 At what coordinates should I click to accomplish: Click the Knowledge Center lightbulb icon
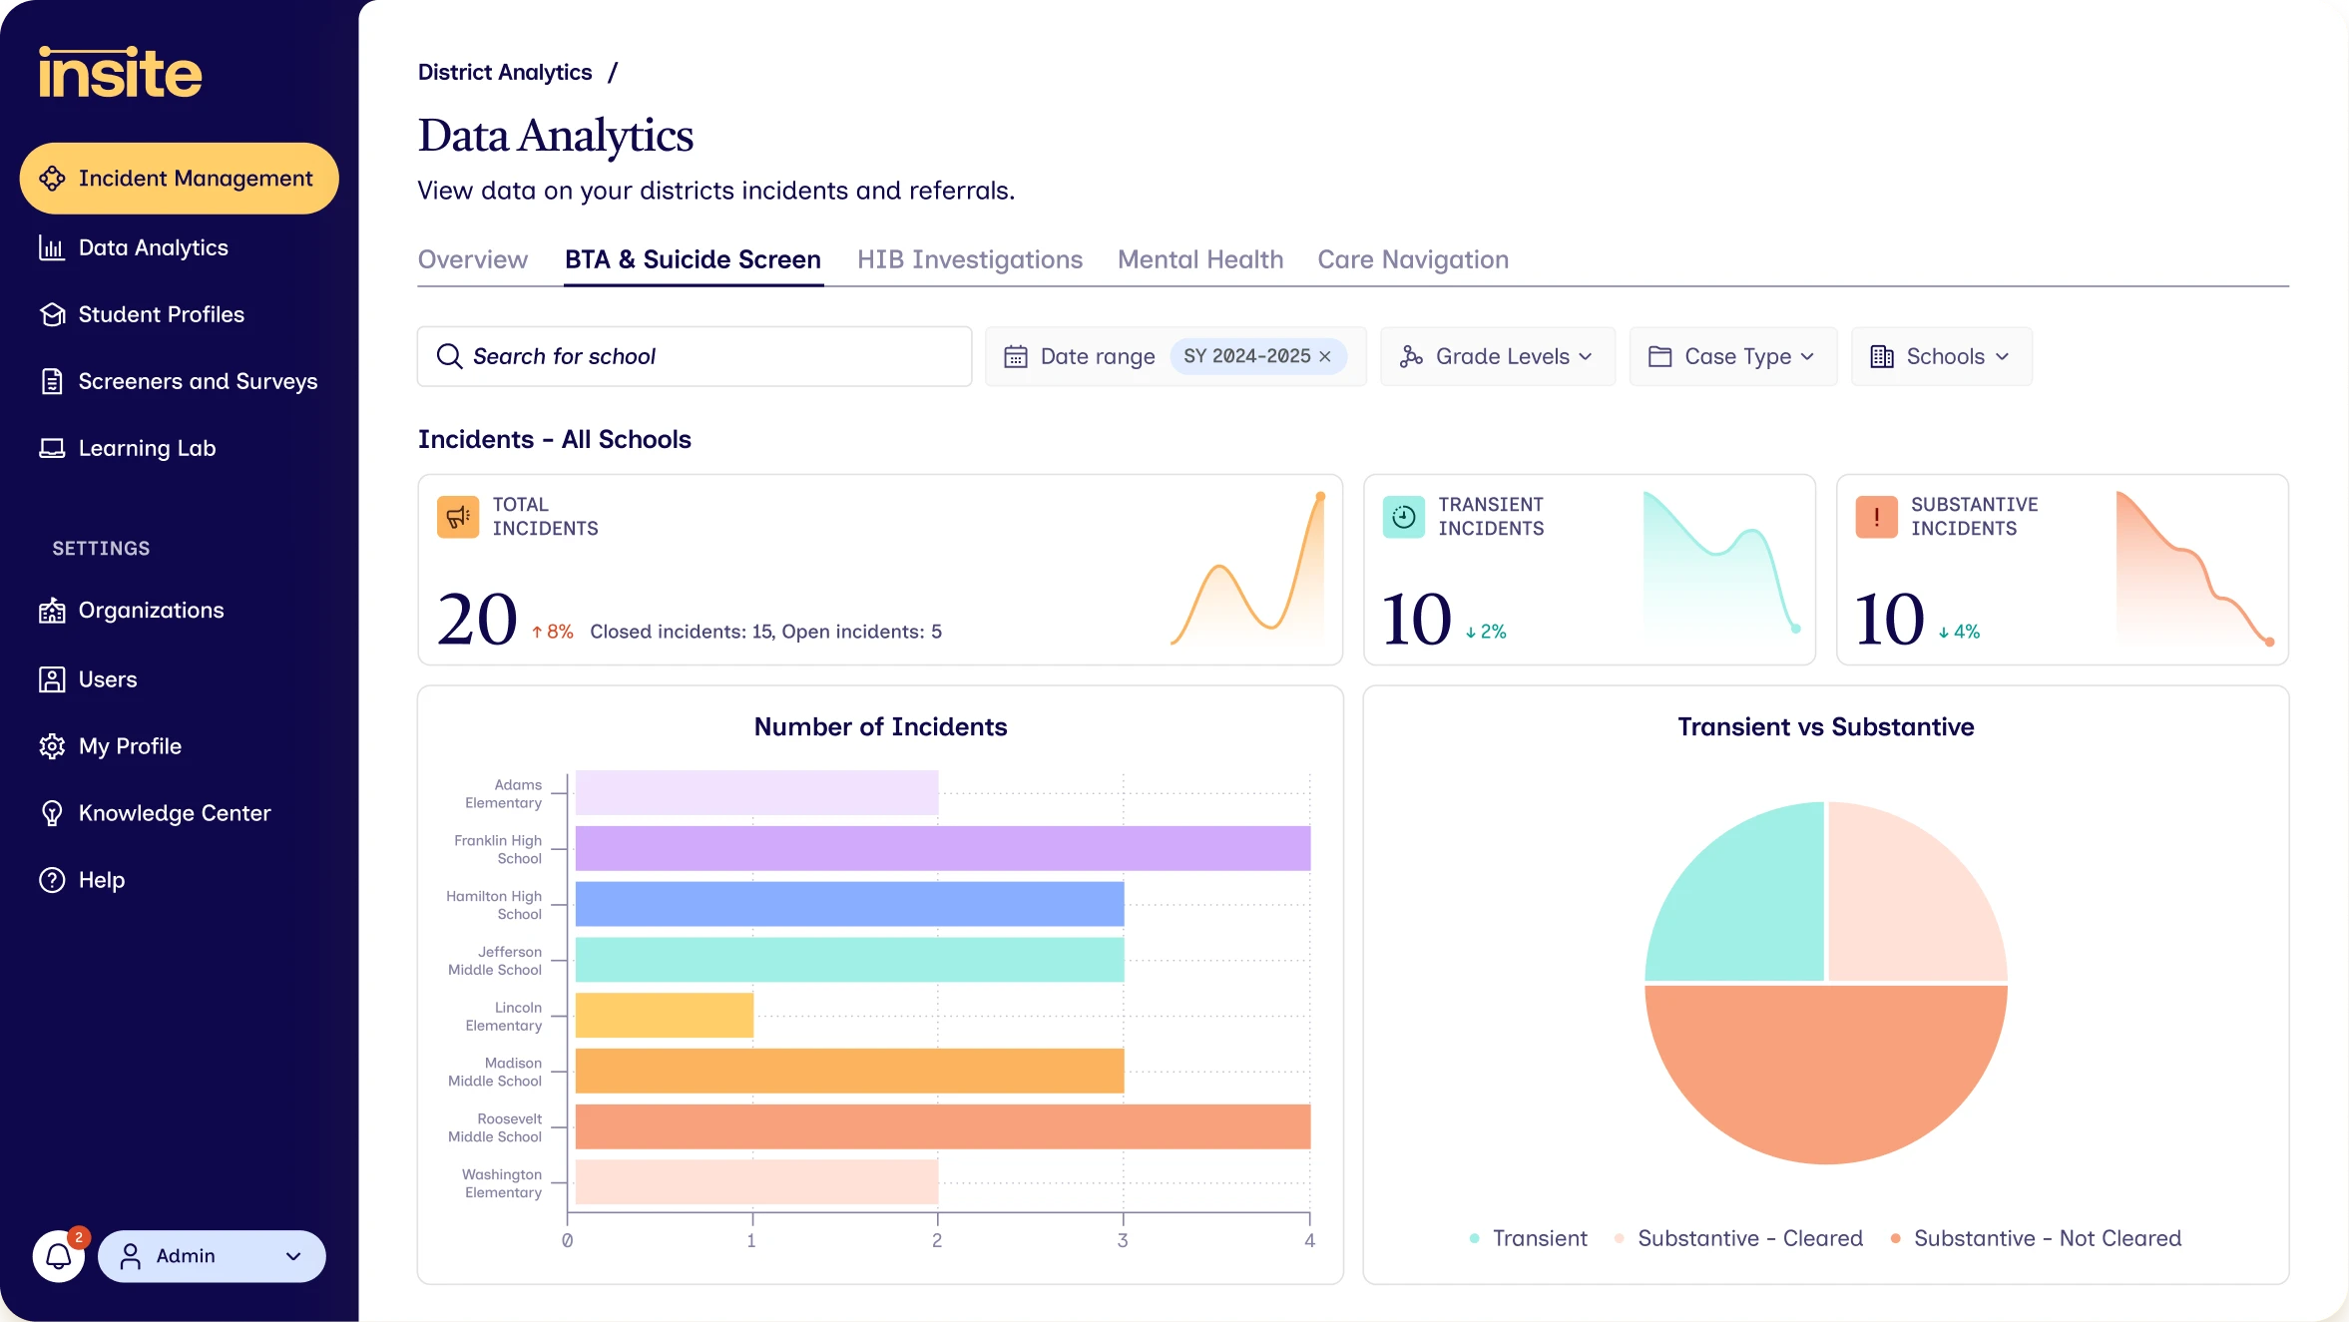click(x=52, y=813)
